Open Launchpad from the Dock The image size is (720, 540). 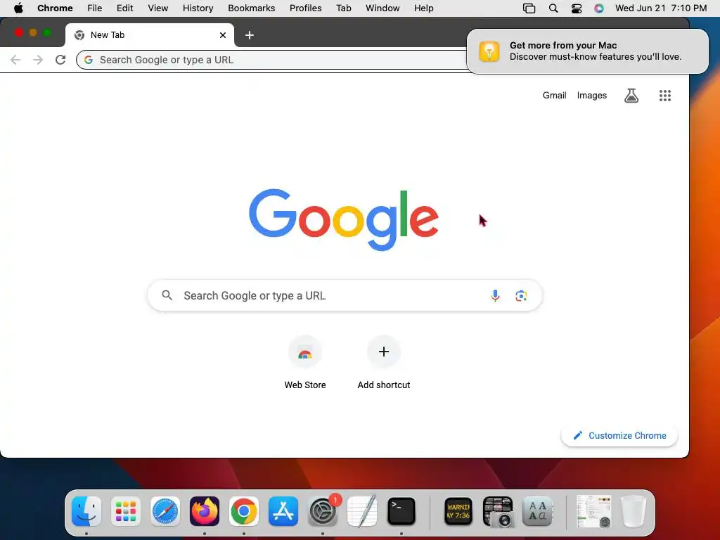click(126, 511)
